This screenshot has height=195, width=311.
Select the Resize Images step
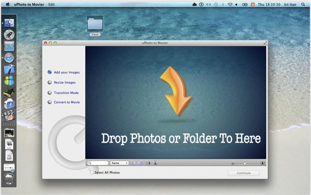61,82
